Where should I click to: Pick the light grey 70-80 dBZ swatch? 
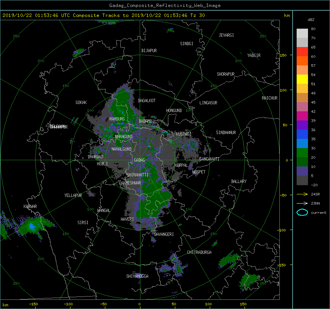(x=302, y=33)
